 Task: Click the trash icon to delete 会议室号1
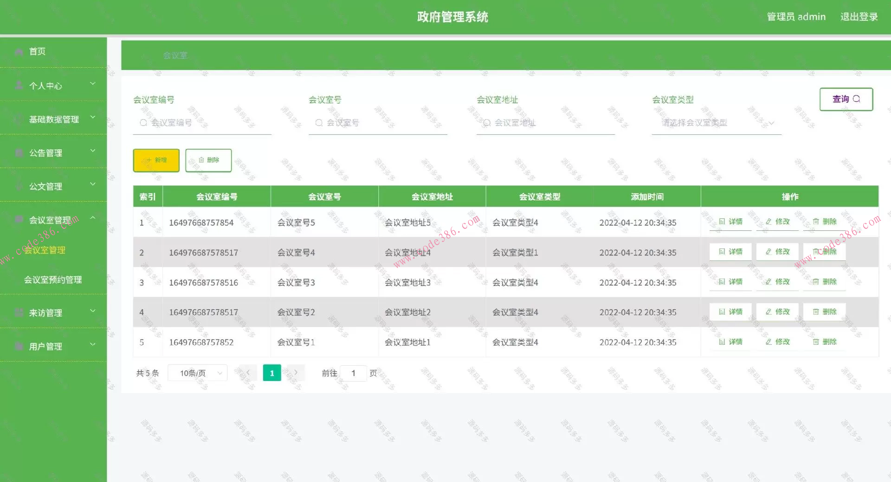tap(816, 342)
